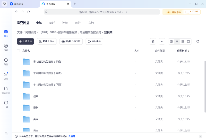Open the settings hexagon icon in sidebar
The height and width of the screenshot is (140, 206).
(x=6, y=134)
